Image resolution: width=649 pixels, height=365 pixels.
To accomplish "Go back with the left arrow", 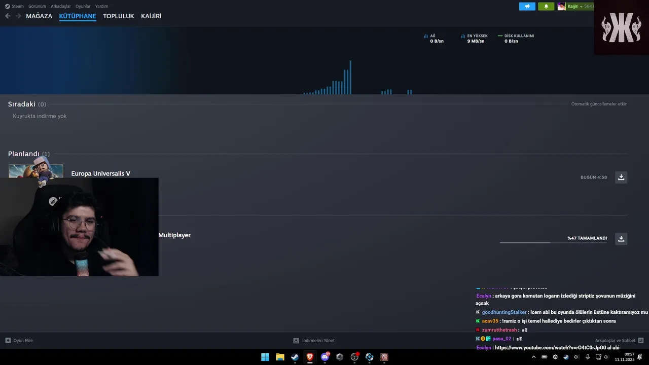I will coord(8,16).
